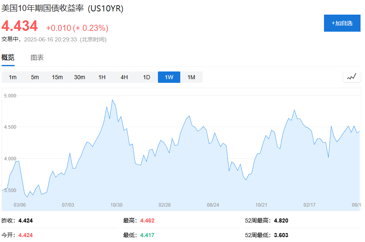Click the 昨收 value 4.424
The height and width of the screenshot is (242, 365).
coord(26,220)
